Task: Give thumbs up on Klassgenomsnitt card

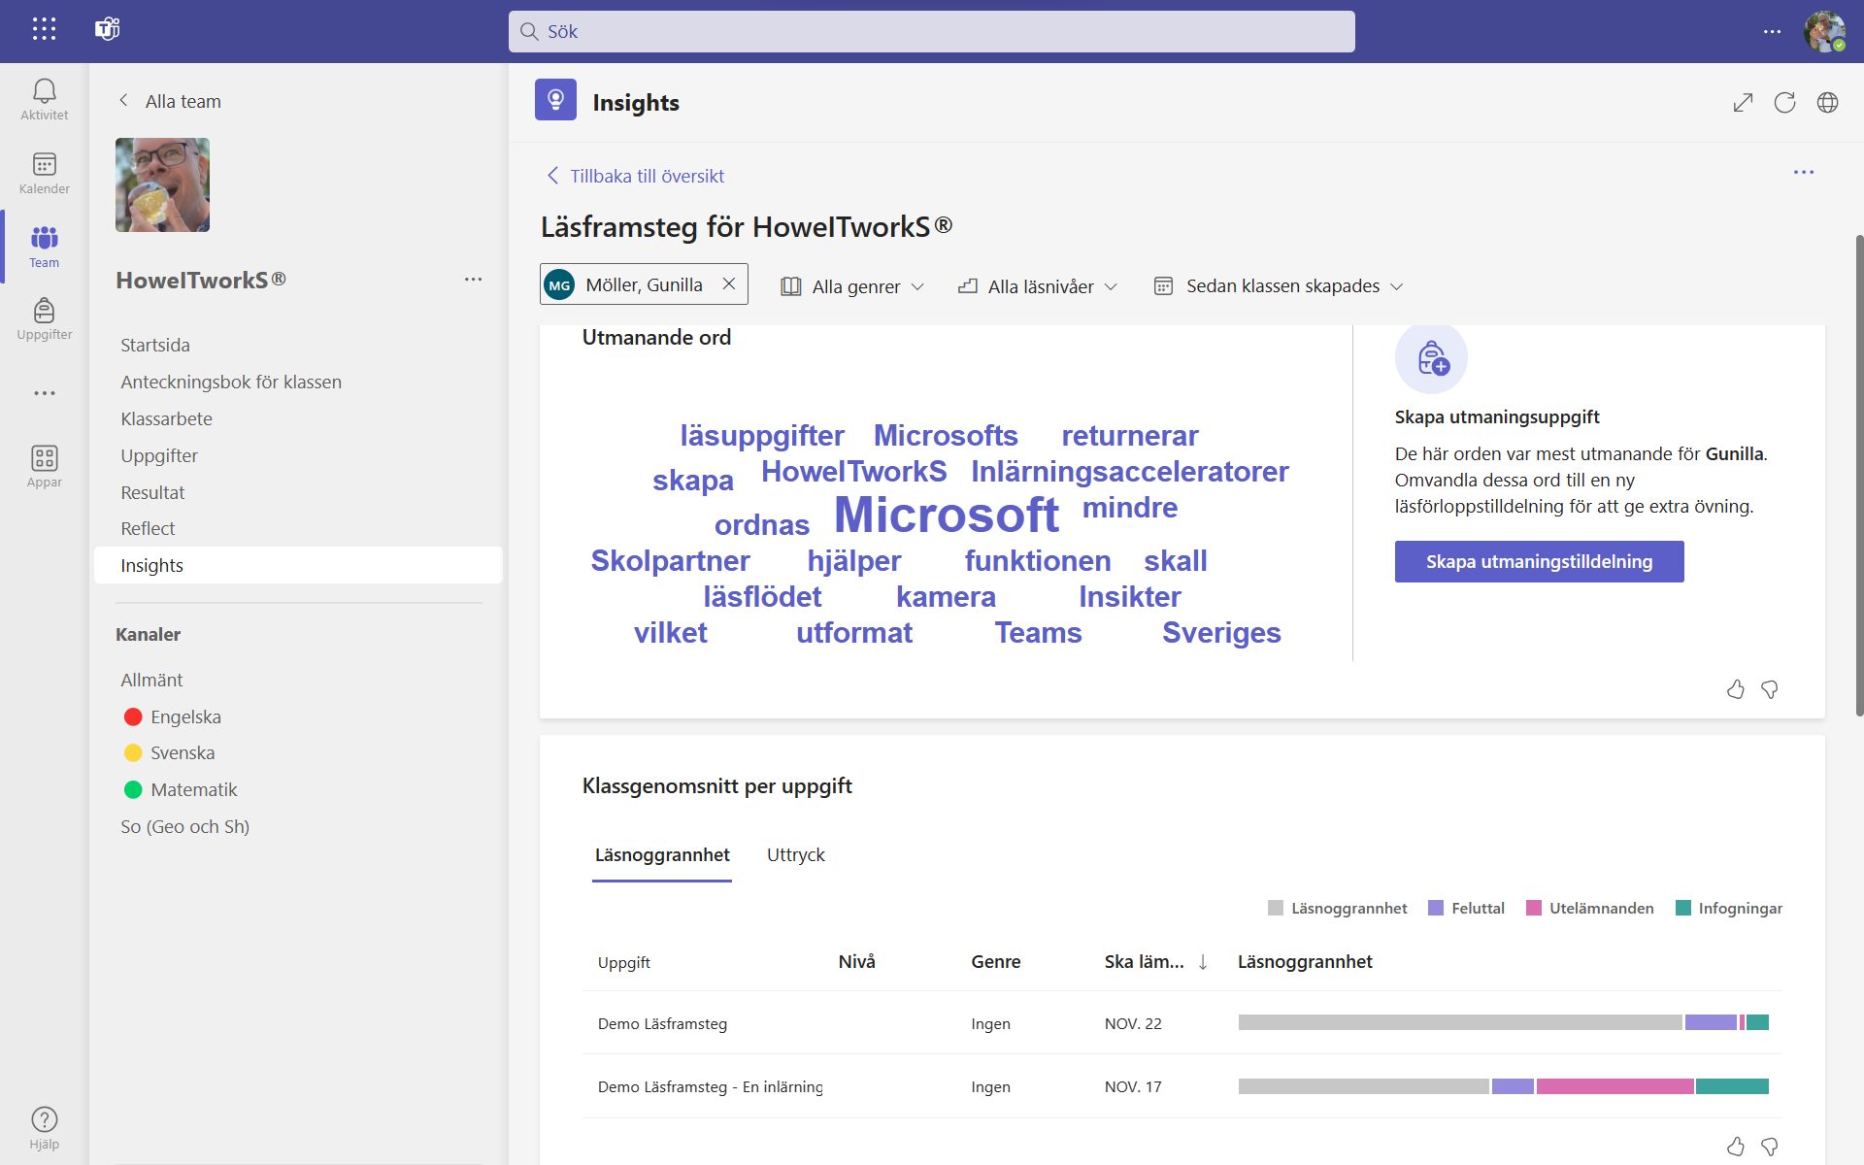Action: pyautogui.click(x=1736, y=1147)
